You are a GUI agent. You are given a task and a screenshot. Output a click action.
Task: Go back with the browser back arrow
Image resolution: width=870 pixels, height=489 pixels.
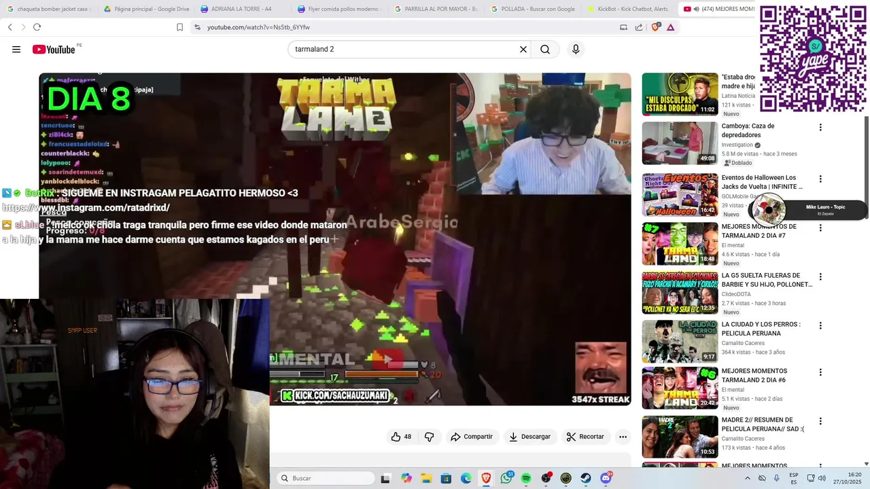click(x=10, y=27)
